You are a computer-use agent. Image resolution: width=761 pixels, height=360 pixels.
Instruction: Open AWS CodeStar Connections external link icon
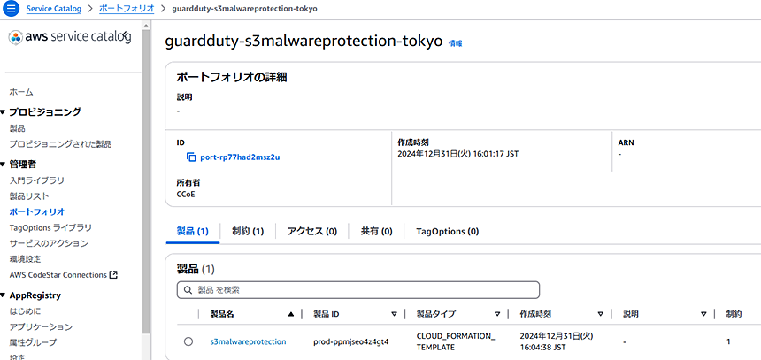click(113, 274)
